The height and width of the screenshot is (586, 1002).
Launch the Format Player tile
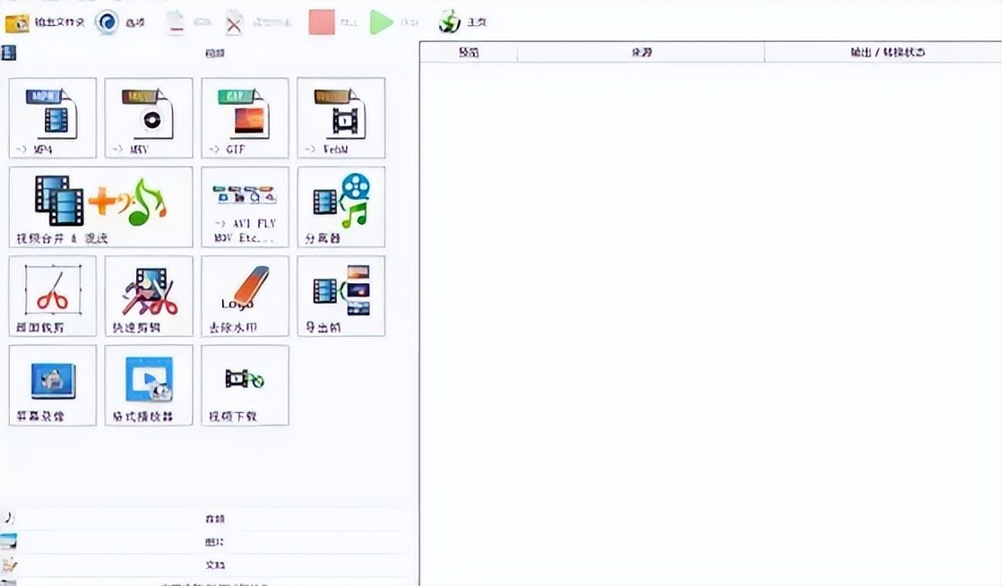point(149,385)
